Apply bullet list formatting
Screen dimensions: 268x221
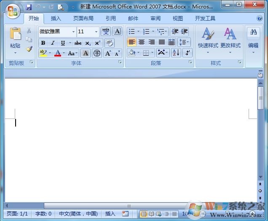[x=132, y=32]
